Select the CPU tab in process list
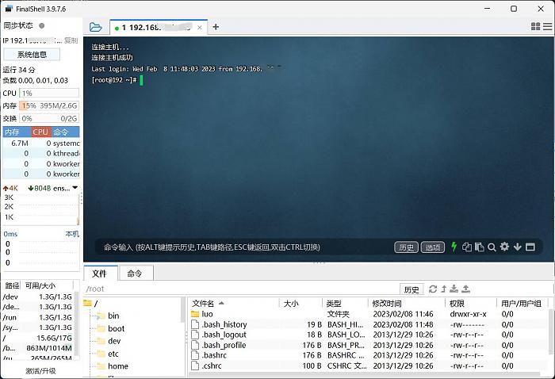This screenshot has height=379, width=555. coord(40,132)
